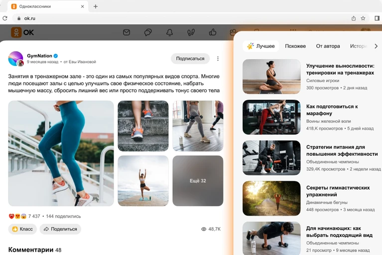
Task: Switch to the Похожее tab
Action: (295, 46)
